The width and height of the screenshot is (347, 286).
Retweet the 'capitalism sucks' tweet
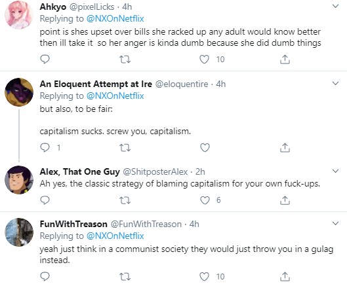tap(125, 148)
